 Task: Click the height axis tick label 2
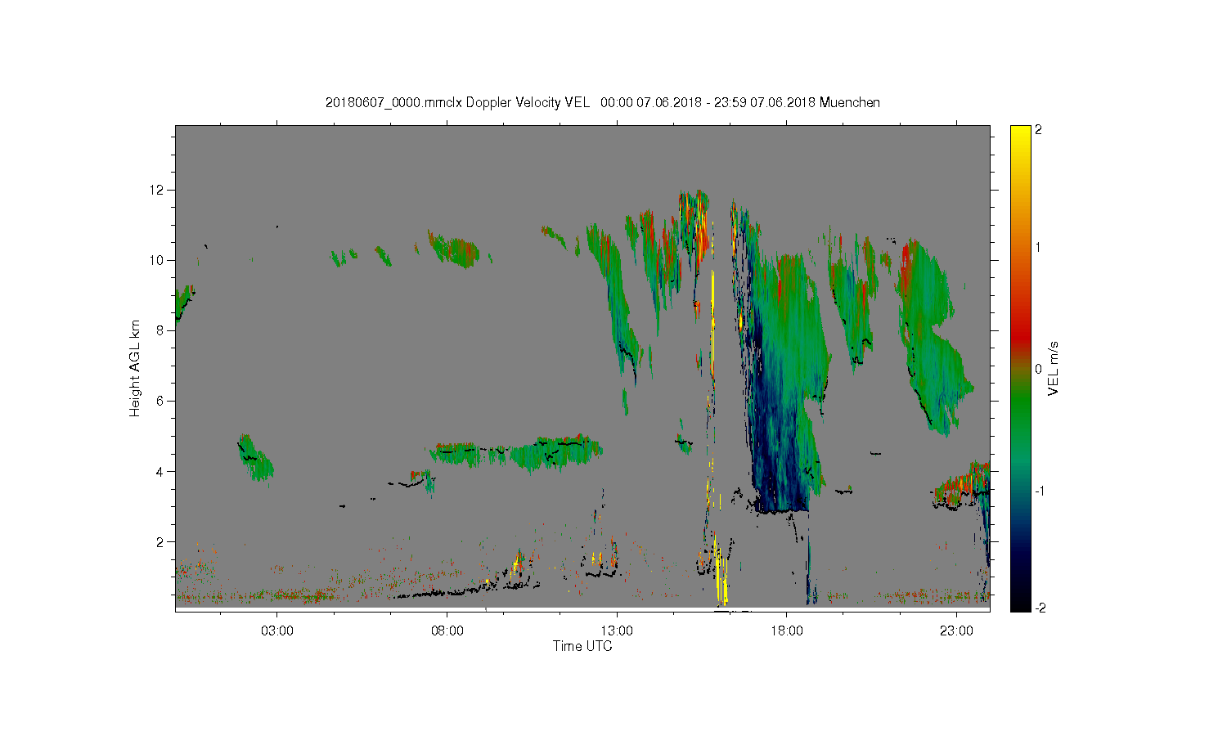click(x=160, y=541)
